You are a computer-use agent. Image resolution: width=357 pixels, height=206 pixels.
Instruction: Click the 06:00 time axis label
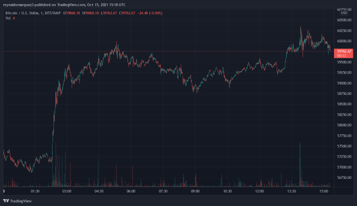[131, 191]
